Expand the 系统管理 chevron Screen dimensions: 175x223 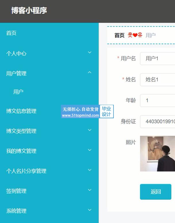[90, 210]
